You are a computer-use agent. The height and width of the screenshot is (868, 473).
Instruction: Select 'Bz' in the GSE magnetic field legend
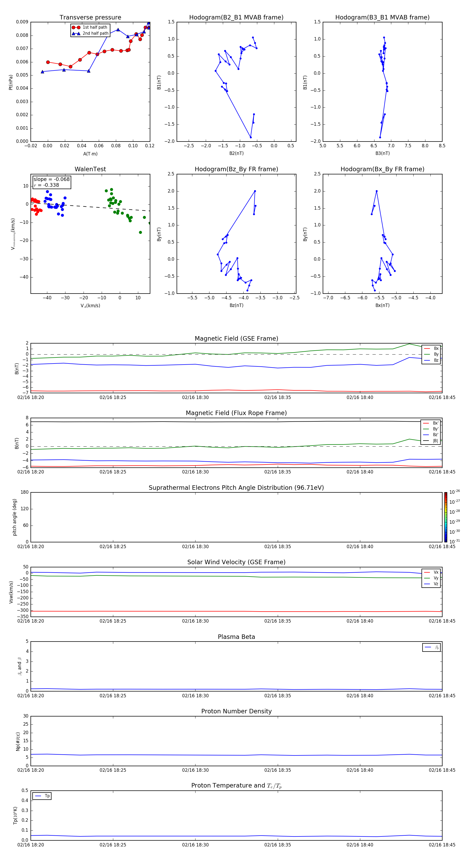pyautogui.click(x=431, y=361)
